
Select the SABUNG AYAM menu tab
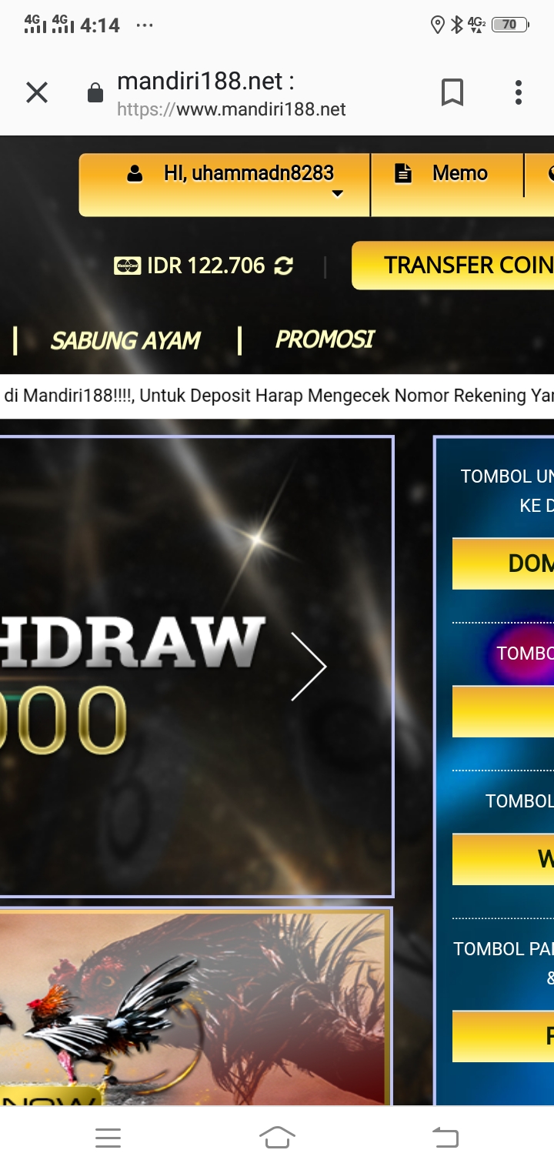click(x=125, y=340)
